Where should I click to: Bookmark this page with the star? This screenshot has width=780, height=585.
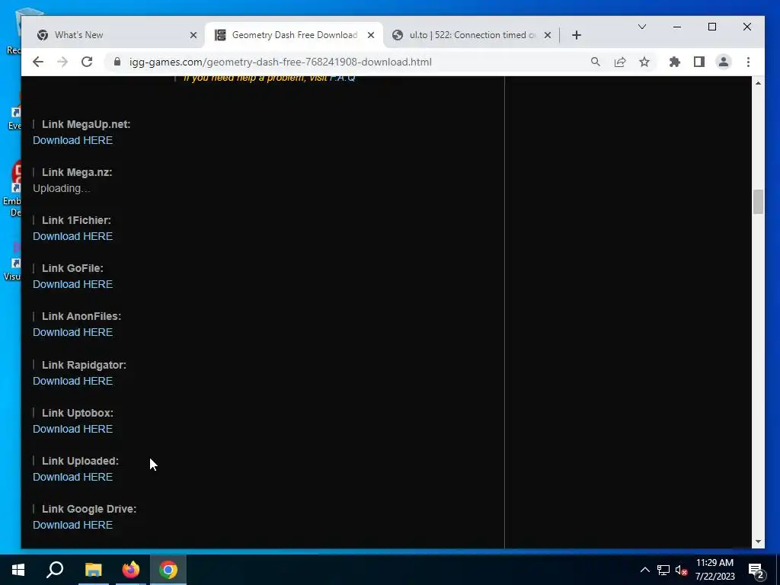(x=644, y=62)
